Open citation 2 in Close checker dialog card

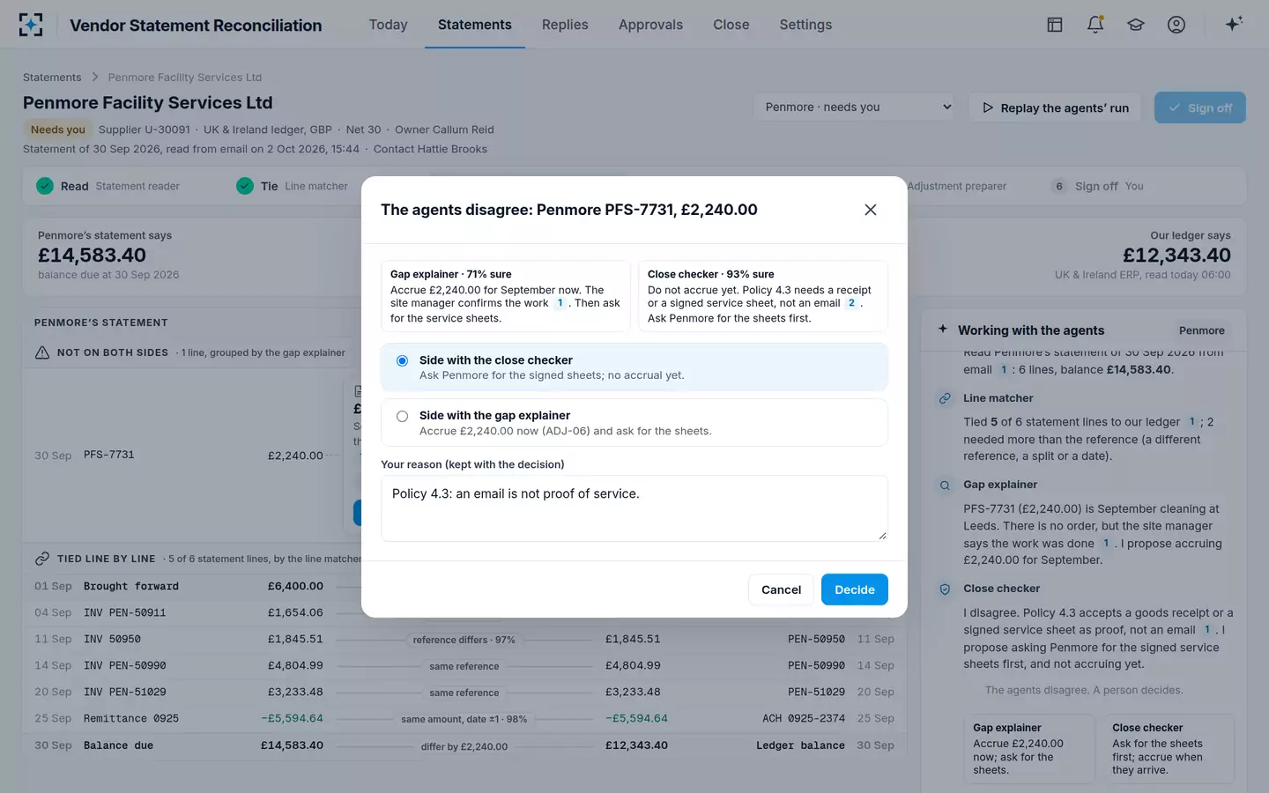(x=851, y=303)
